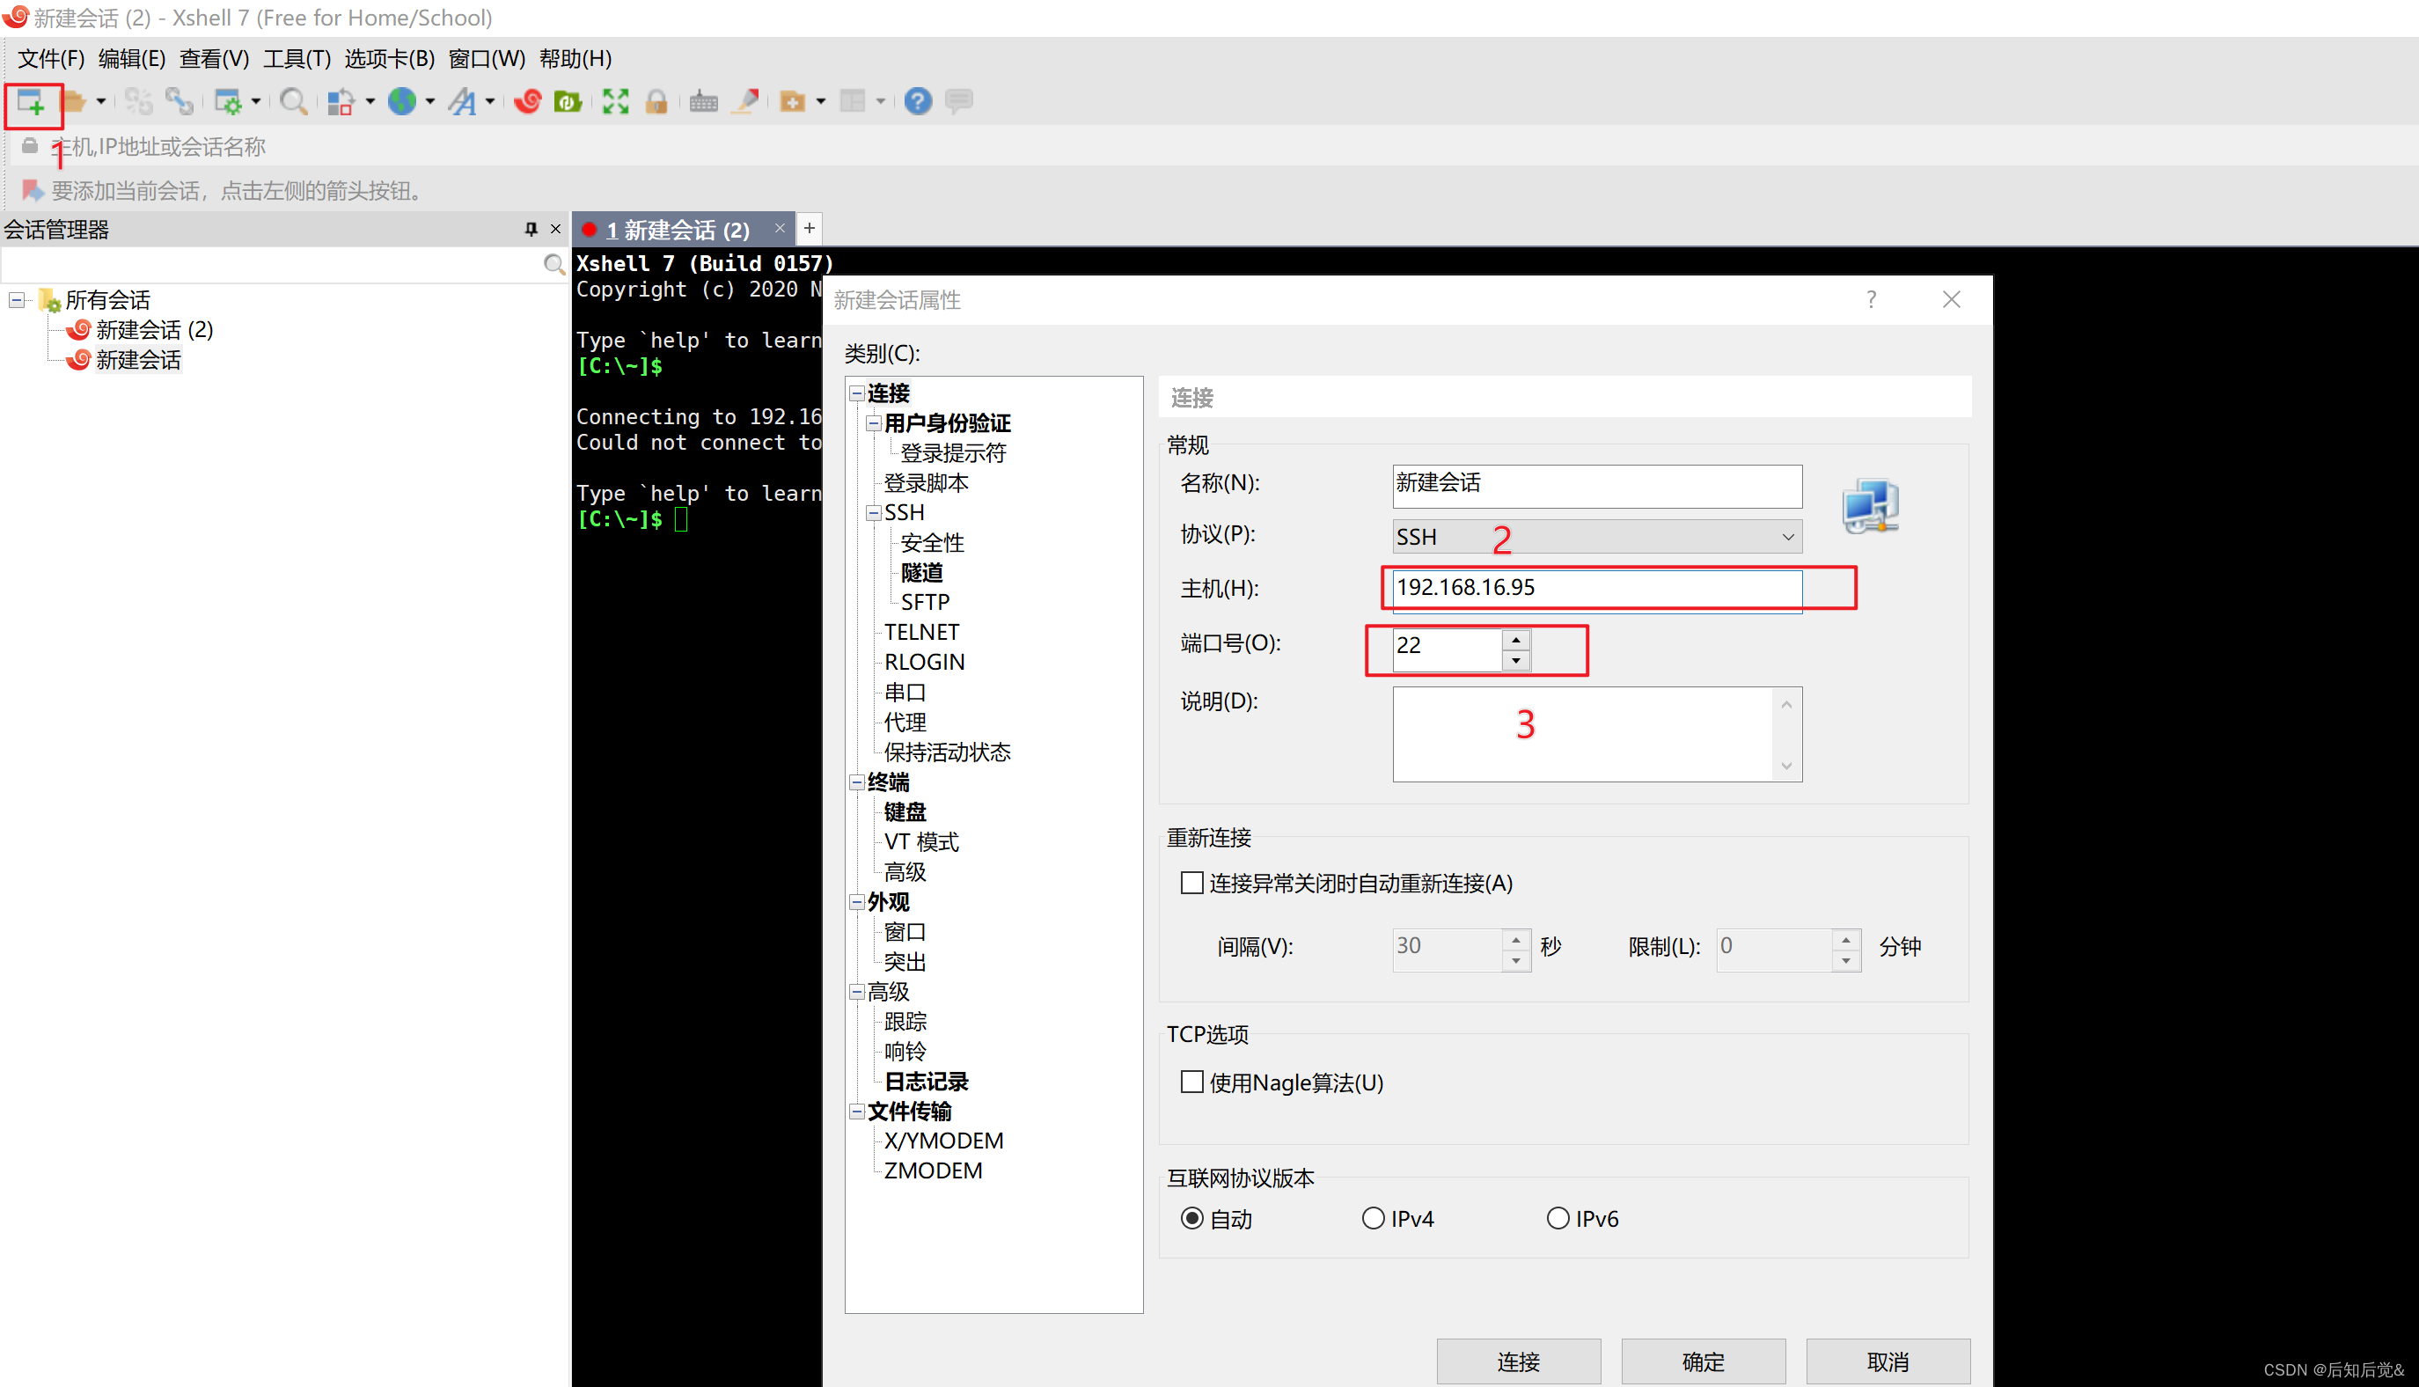Viewport: 2419px width, 1387px height.
Task: Open the 工具(T) menu
Action: coord(297,59)
